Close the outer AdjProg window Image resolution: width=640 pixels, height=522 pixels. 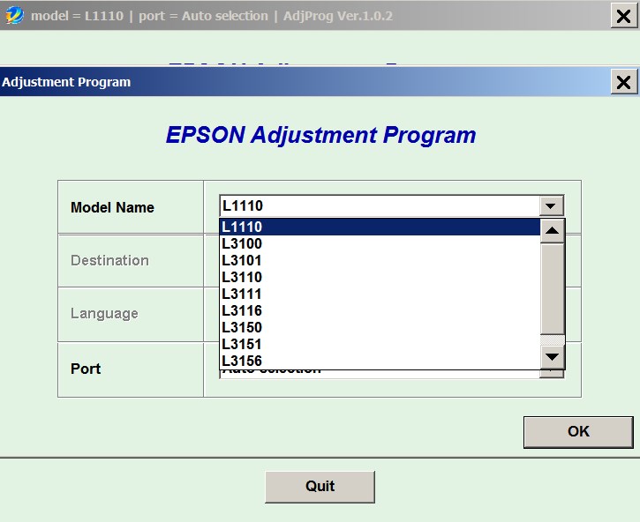click(x=623, y=16)
